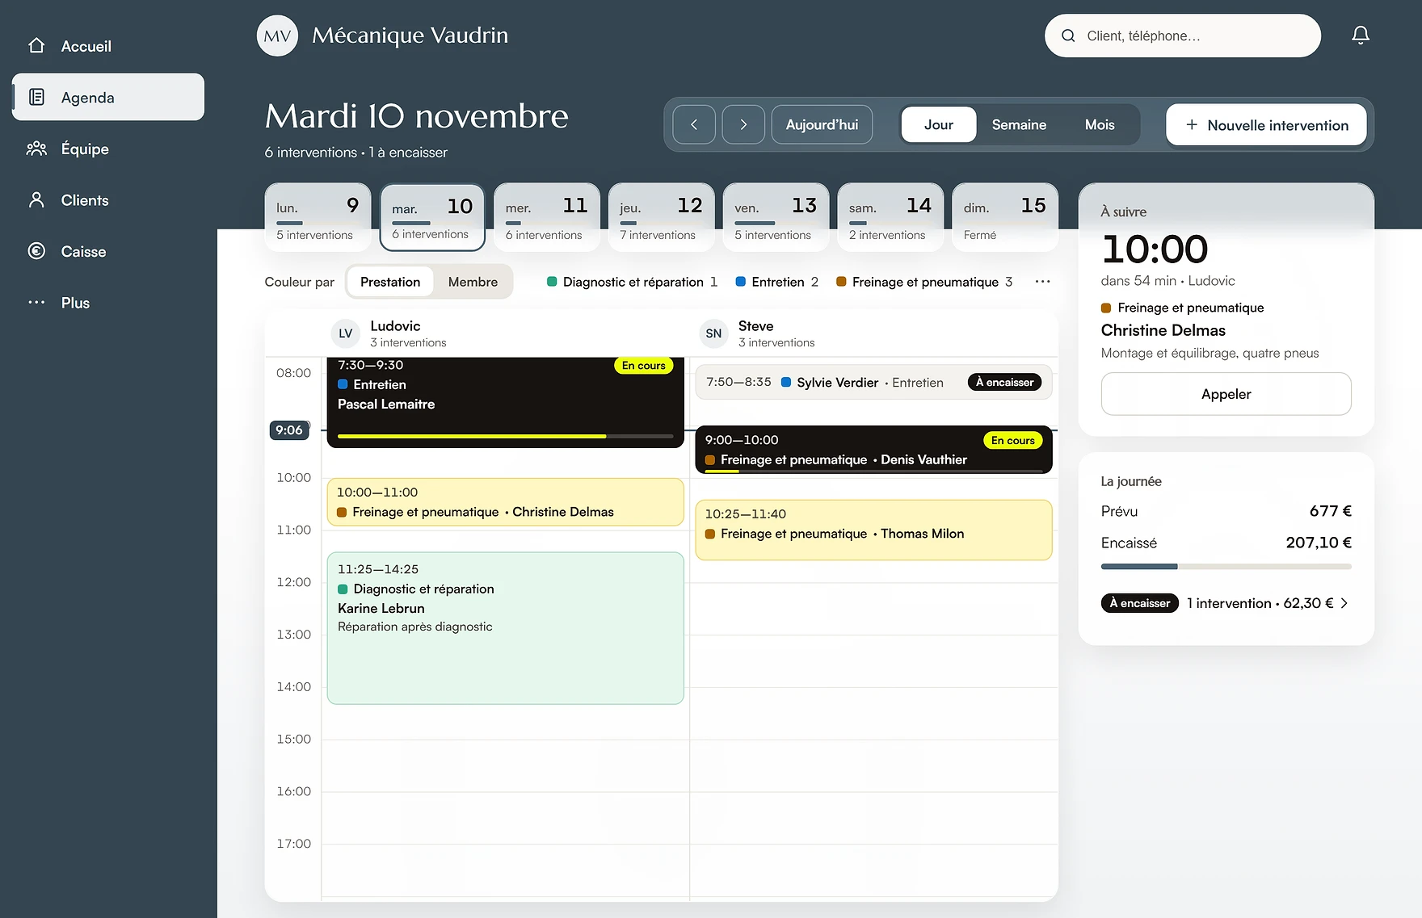This screenshot has width=1422, height=918.
Task: Click the Agenda sidebar icon
Action: coord(36,97)
